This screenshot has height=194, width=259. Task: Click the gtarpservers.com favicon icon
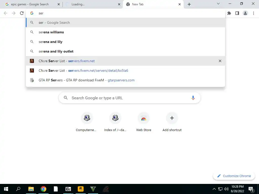click(x=32, y=80)
